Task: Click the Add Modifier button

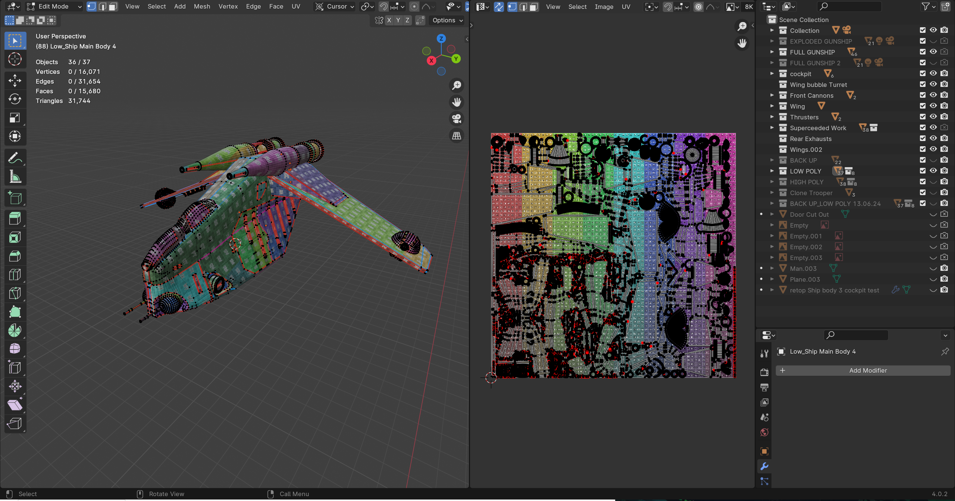Action: click(x=863, y=370)
